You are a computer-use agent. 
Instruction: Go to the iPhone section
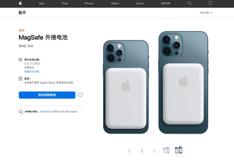[x=89, y=3]
